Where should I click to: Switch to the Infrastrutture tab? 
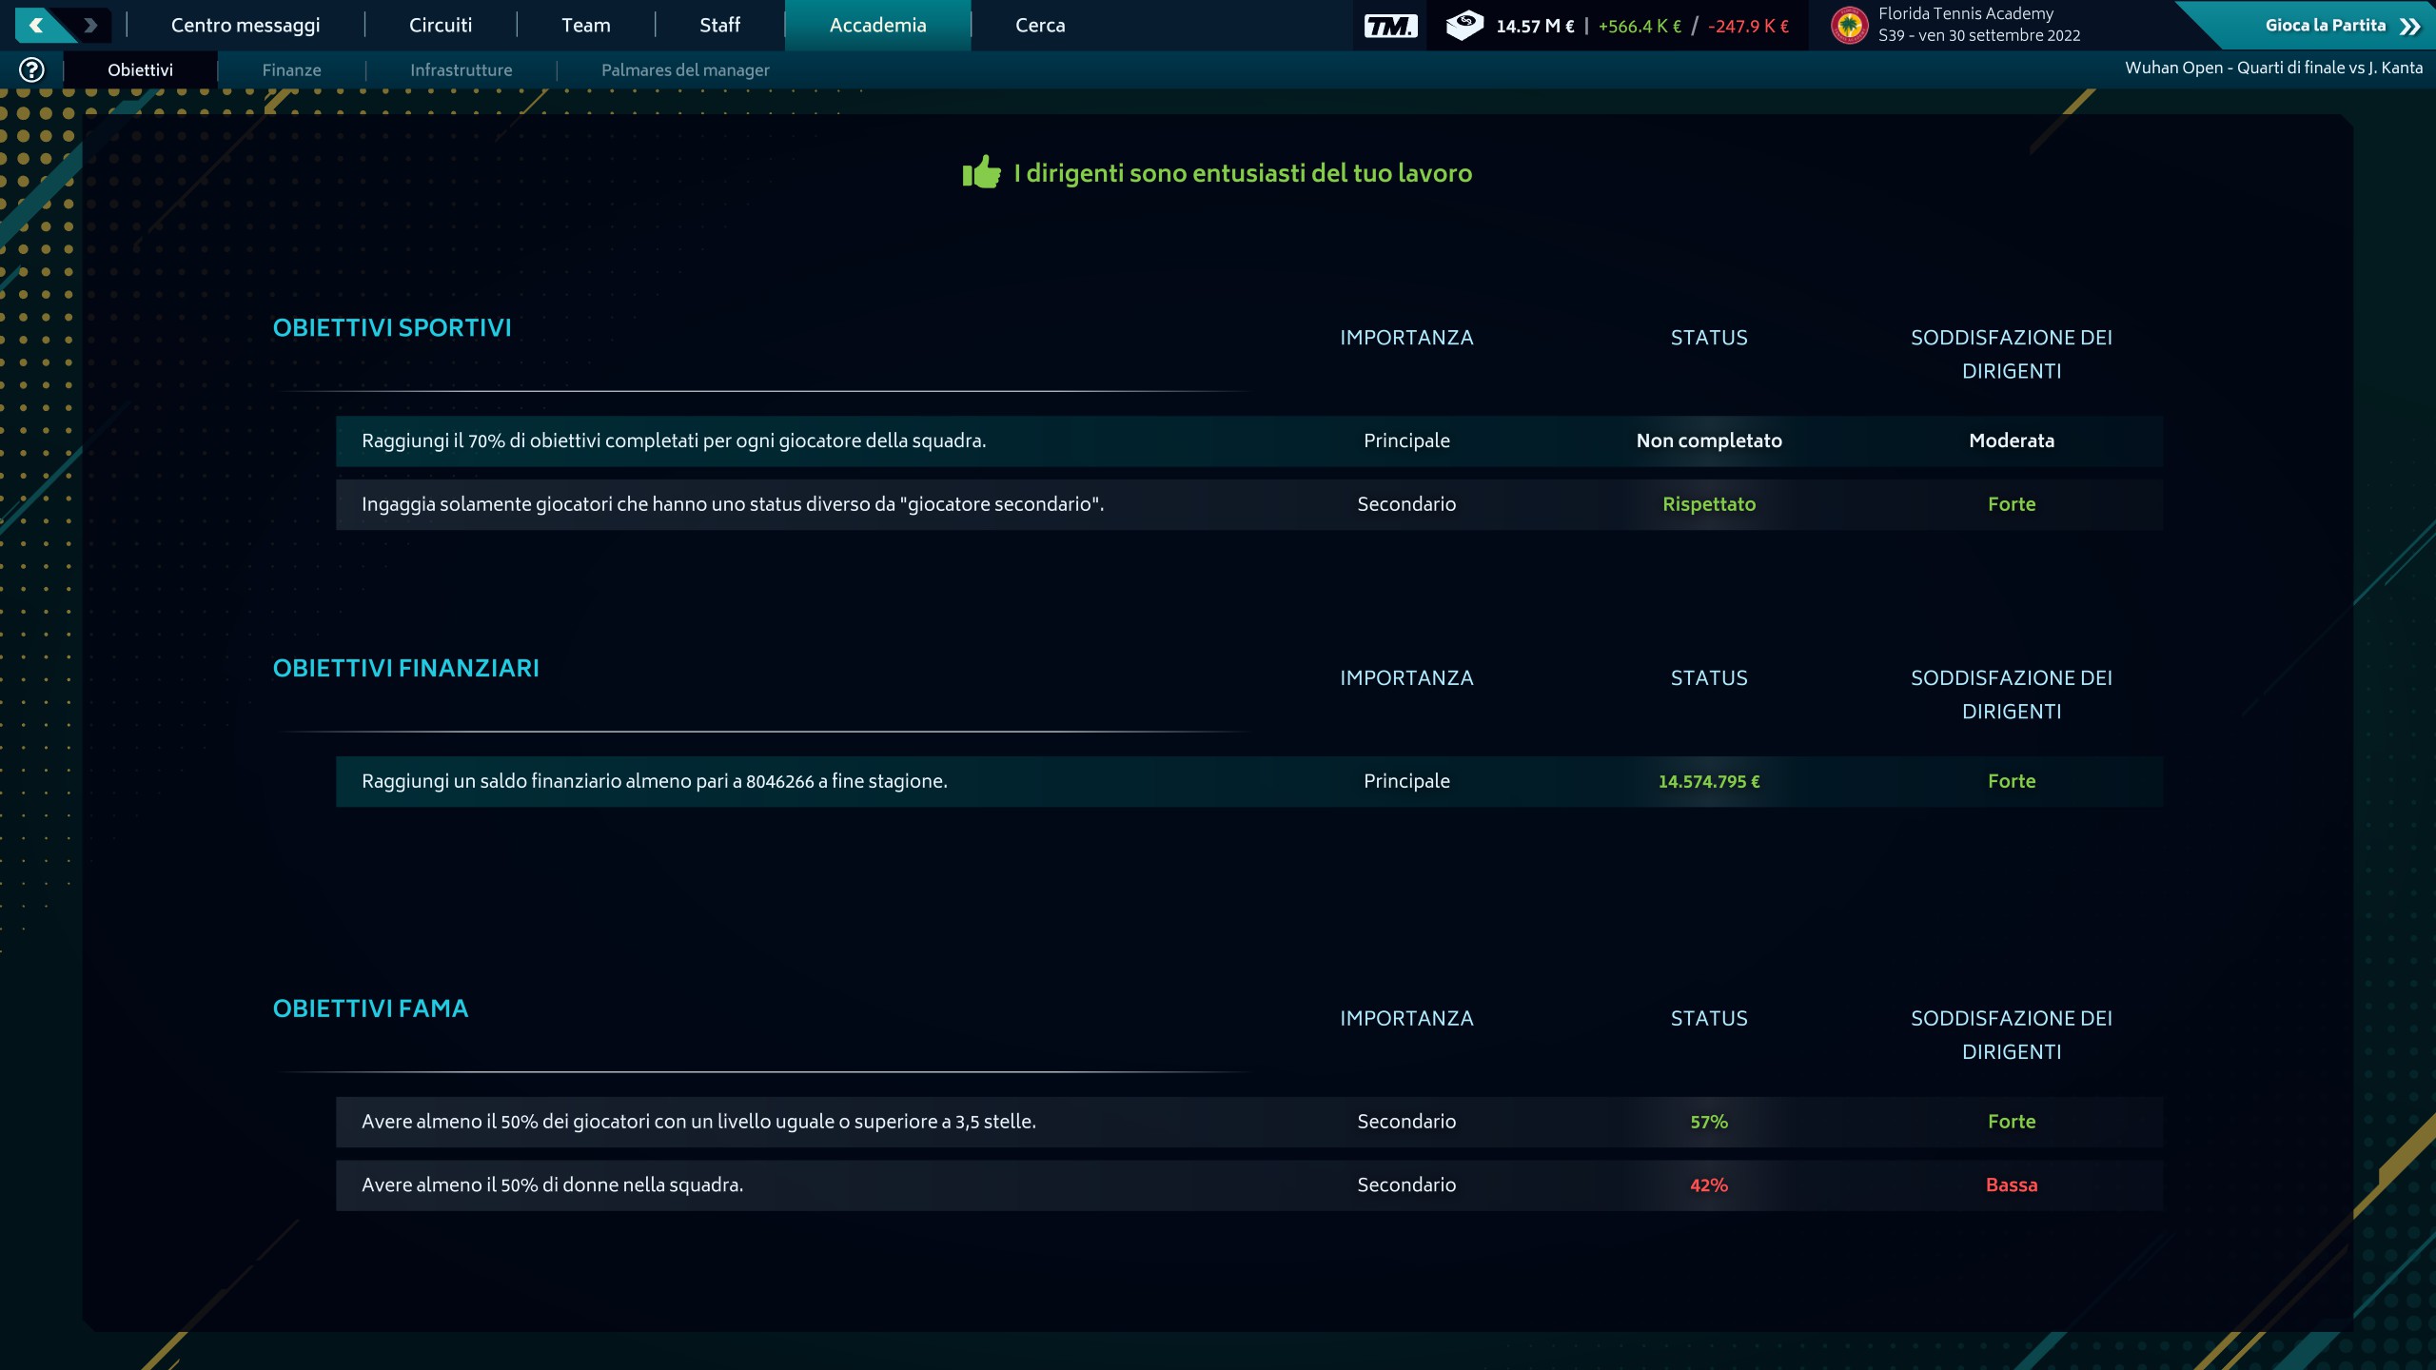[x=462, y=69]
